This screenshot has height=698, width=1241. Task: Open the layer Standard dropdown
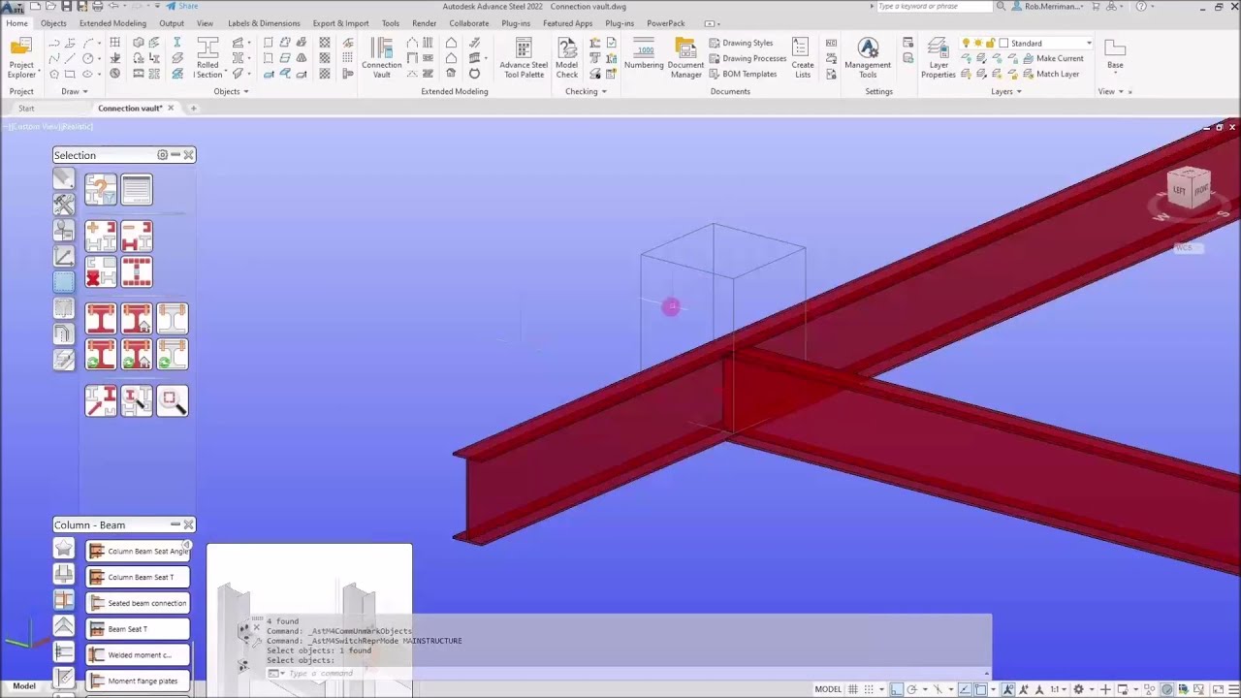pos(1089,43)
